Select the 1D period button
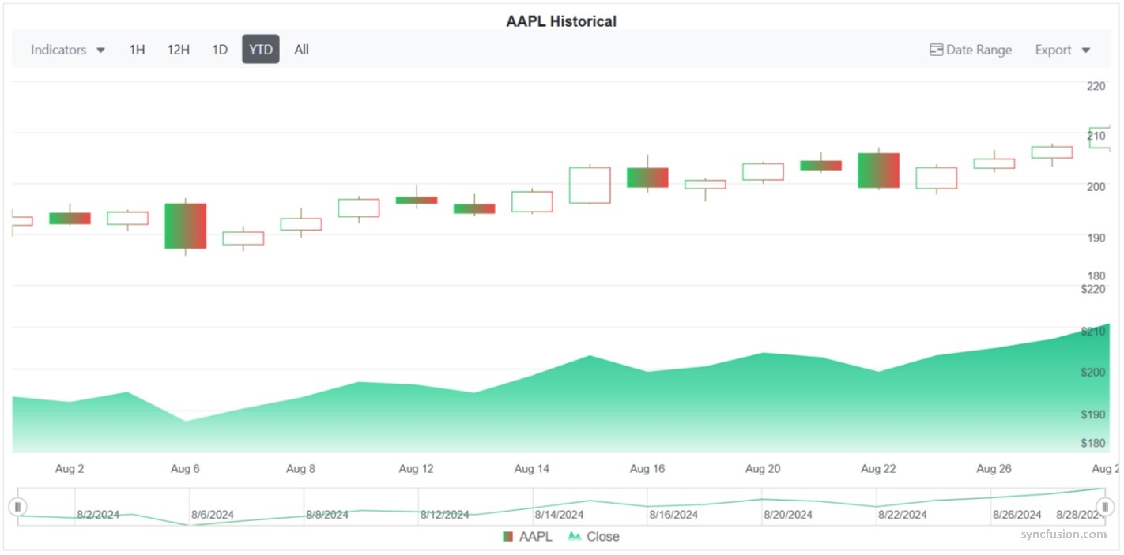This screenshot has width=1124, height=555. [x=220, y=49]
